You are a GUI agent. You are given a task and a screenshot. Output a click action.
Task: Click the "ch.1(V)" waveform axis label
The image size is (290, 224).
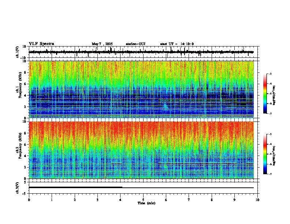click(x=18, y=52)
